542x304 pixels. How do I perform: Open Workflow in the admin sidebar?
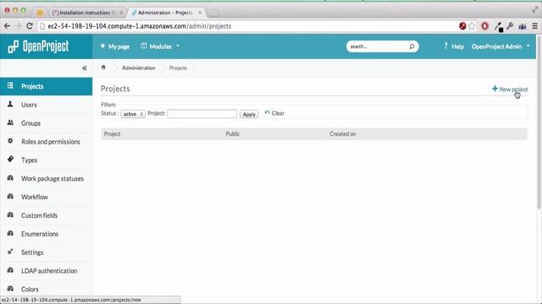coord(35,197)
